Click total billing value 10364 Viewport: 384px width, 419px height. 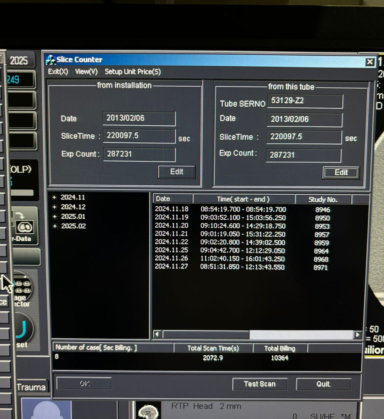(279, 358)
